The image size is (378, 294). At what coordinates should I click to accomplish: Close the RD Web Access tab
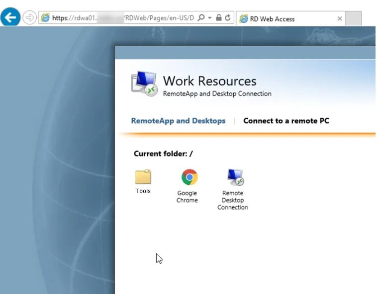click(x=340, y=18)
